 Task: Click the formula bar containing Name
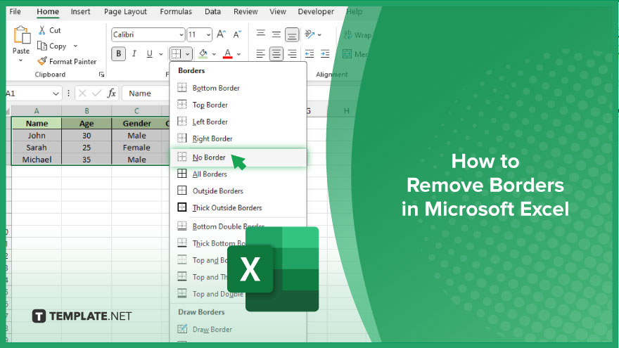tap(146, 93)
